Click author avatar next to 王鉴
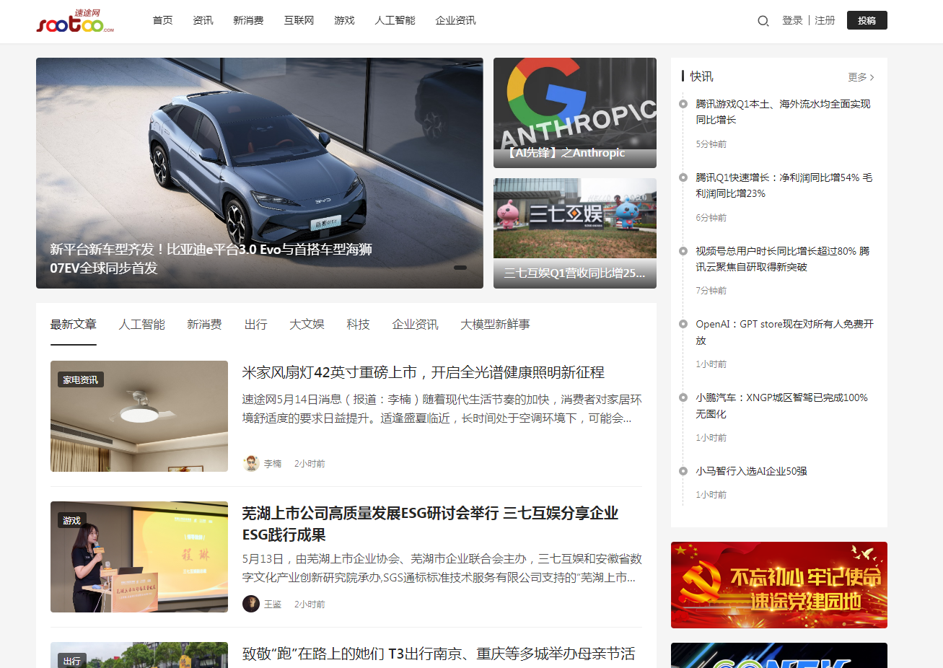The image size is (943, 668). coord(251,604)
